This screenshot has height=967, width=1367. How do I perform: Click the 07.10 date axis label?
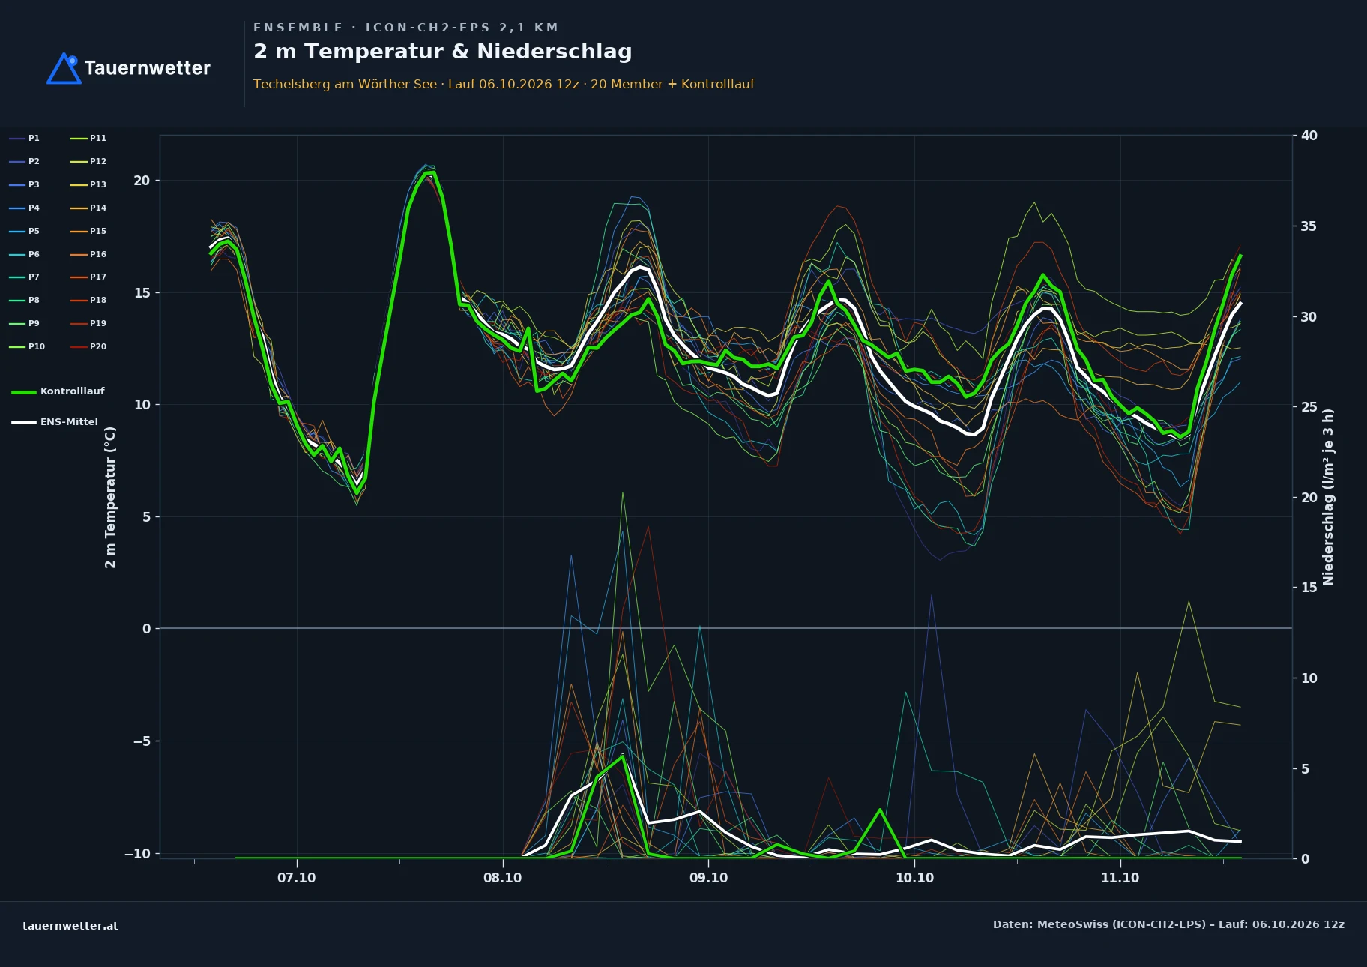pos(297,878)
